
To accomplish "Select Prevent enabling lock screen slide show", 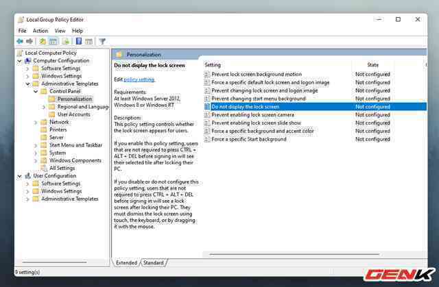I will [256, 123].
